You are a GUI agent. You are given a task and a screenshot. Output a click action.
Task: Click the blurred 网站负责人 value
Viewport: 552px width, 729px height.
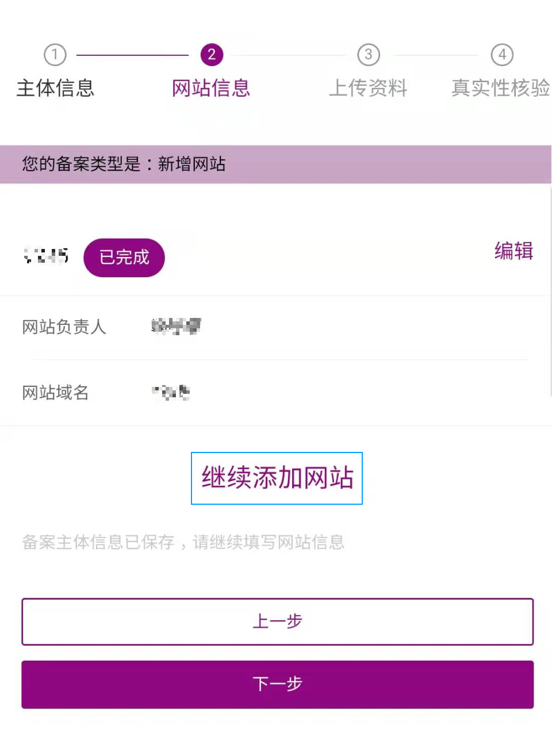coord(176,327)
